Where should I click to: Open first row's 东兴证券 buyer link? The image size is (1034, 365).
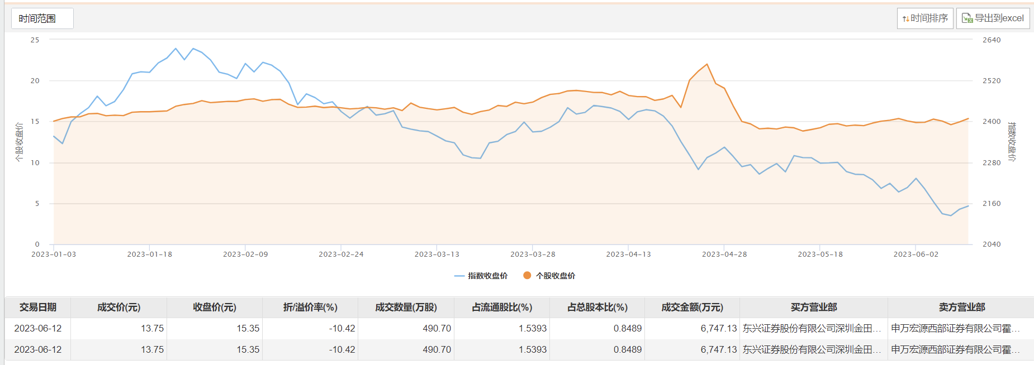812,328
